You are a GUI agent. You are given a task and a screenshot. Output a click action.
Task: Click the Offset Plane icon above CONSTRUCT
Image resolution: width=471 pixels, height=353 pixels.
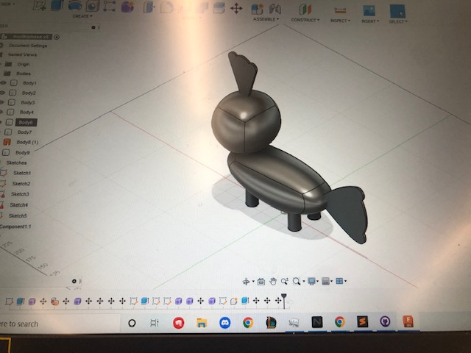click(x=305, y=10)
